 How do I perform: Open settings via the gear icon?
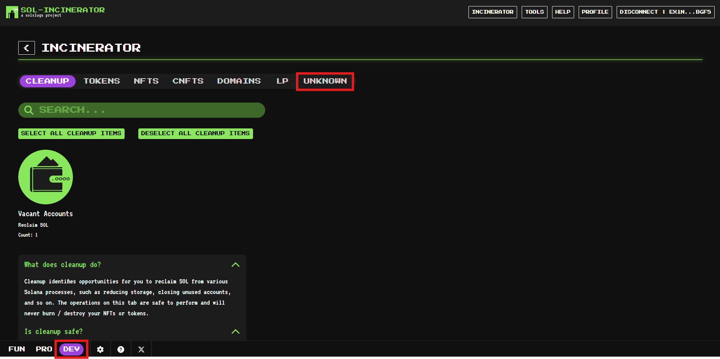tap(100, 350)
